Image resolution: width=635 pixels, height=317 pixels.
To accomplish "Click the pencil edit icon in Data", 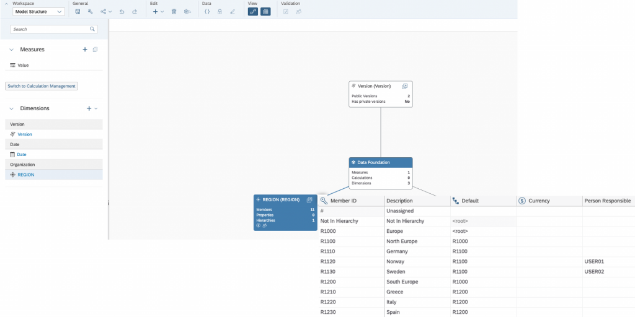I will [233, 12].
